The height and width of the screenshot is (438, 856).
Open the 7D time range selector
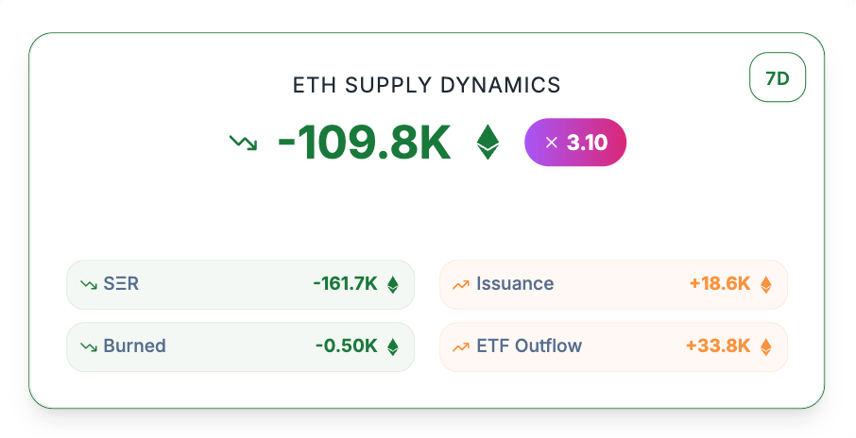[x=778, y=78]
